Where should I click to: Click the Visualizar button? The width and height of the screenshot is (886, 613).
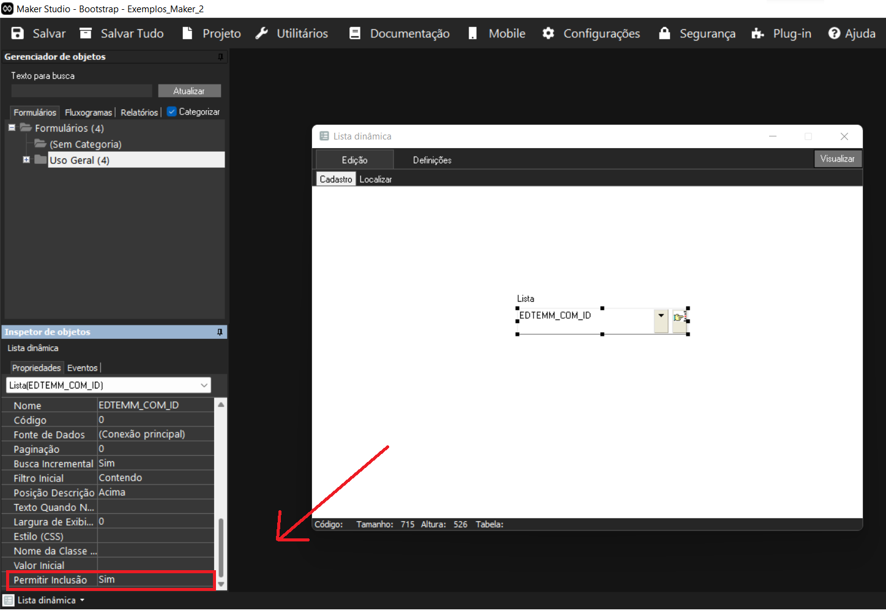coord(837,159)
